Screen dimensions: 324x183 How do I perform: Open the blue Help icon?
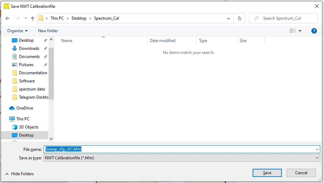coord(314,31)
